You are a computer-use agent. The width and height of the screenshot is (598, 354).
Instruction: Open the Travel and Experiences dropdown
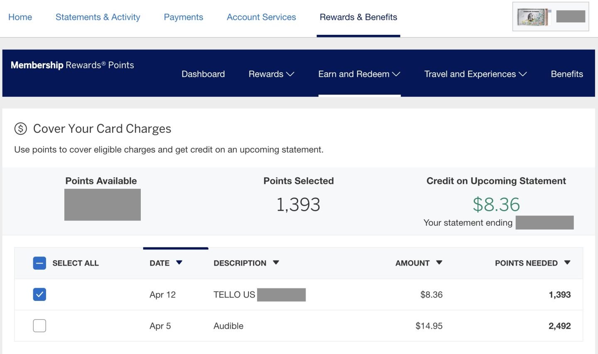click(475, 74)
